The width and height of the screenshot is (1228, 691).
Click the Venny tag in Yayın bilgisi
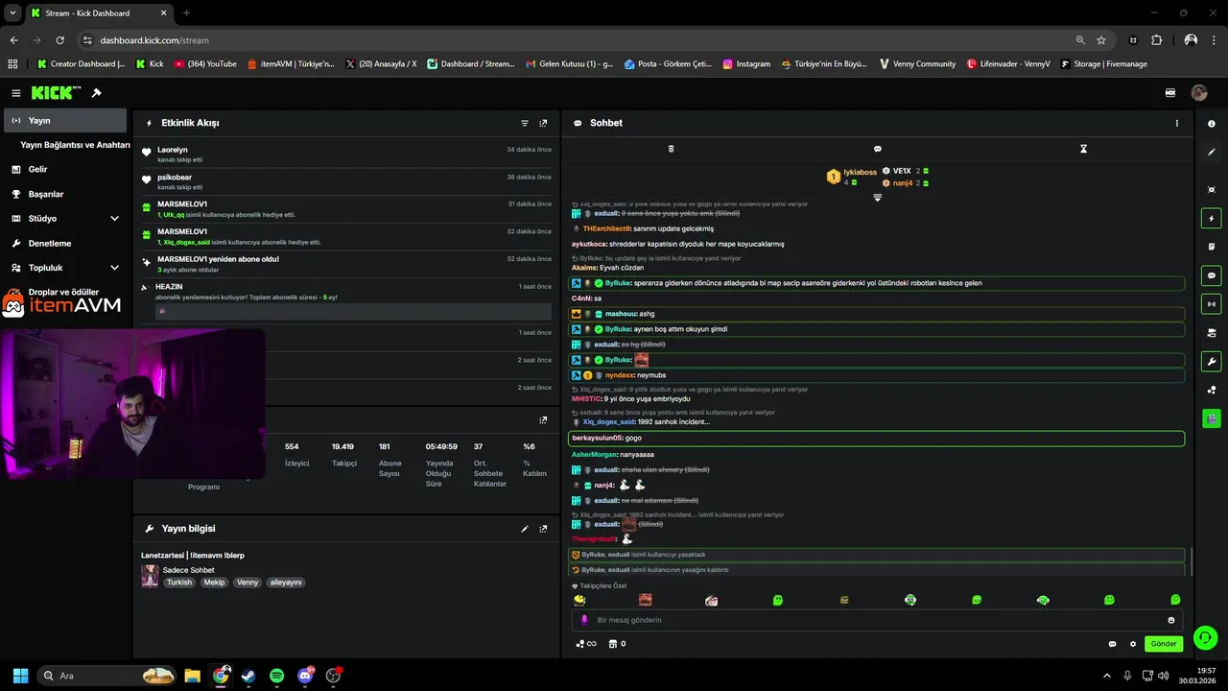click(248, 583)
